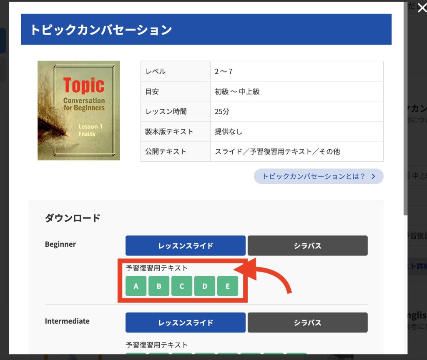Select the レッスン時間 value 25分
The height and width of the screenshot is (360, 427).
[x=222, y=111]
